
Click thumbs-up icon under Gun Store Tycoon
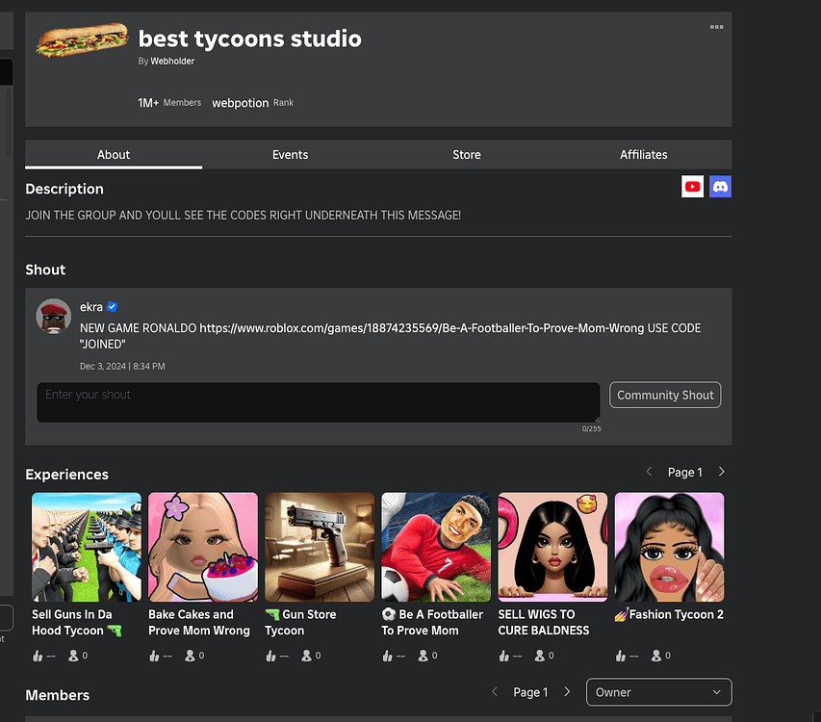point(270,656)
